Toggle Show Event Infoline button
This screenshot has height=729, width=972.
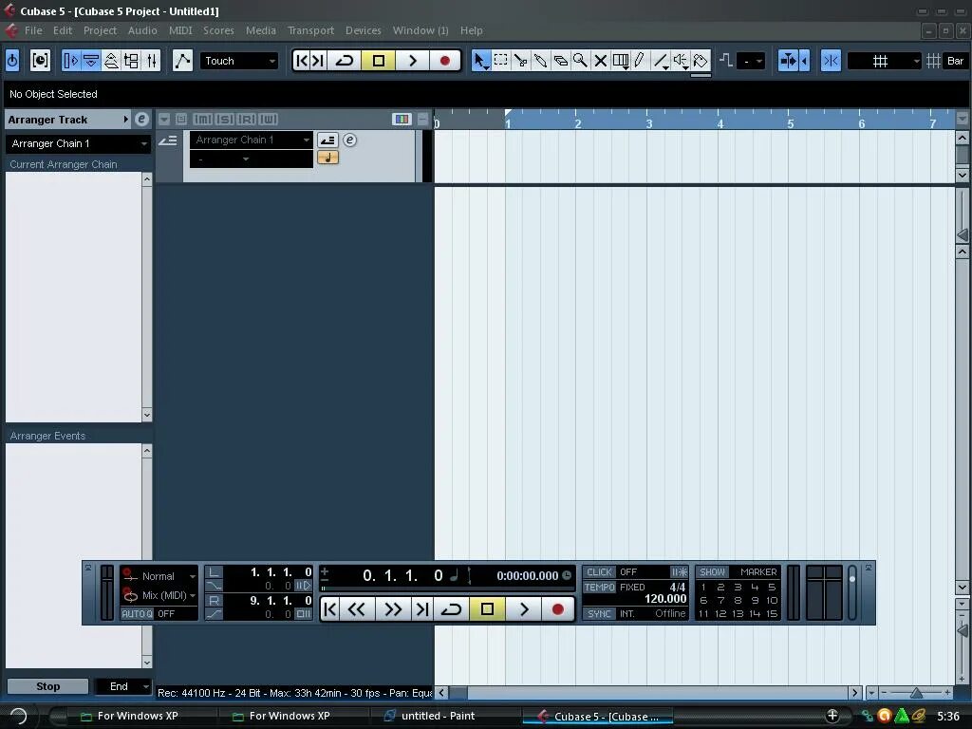[x=91, y=61]
